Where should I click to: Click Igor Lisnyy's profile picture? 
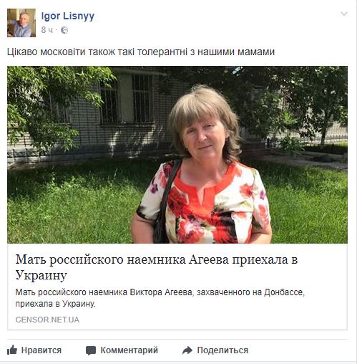pyautogui.click(x=21, y=23)
